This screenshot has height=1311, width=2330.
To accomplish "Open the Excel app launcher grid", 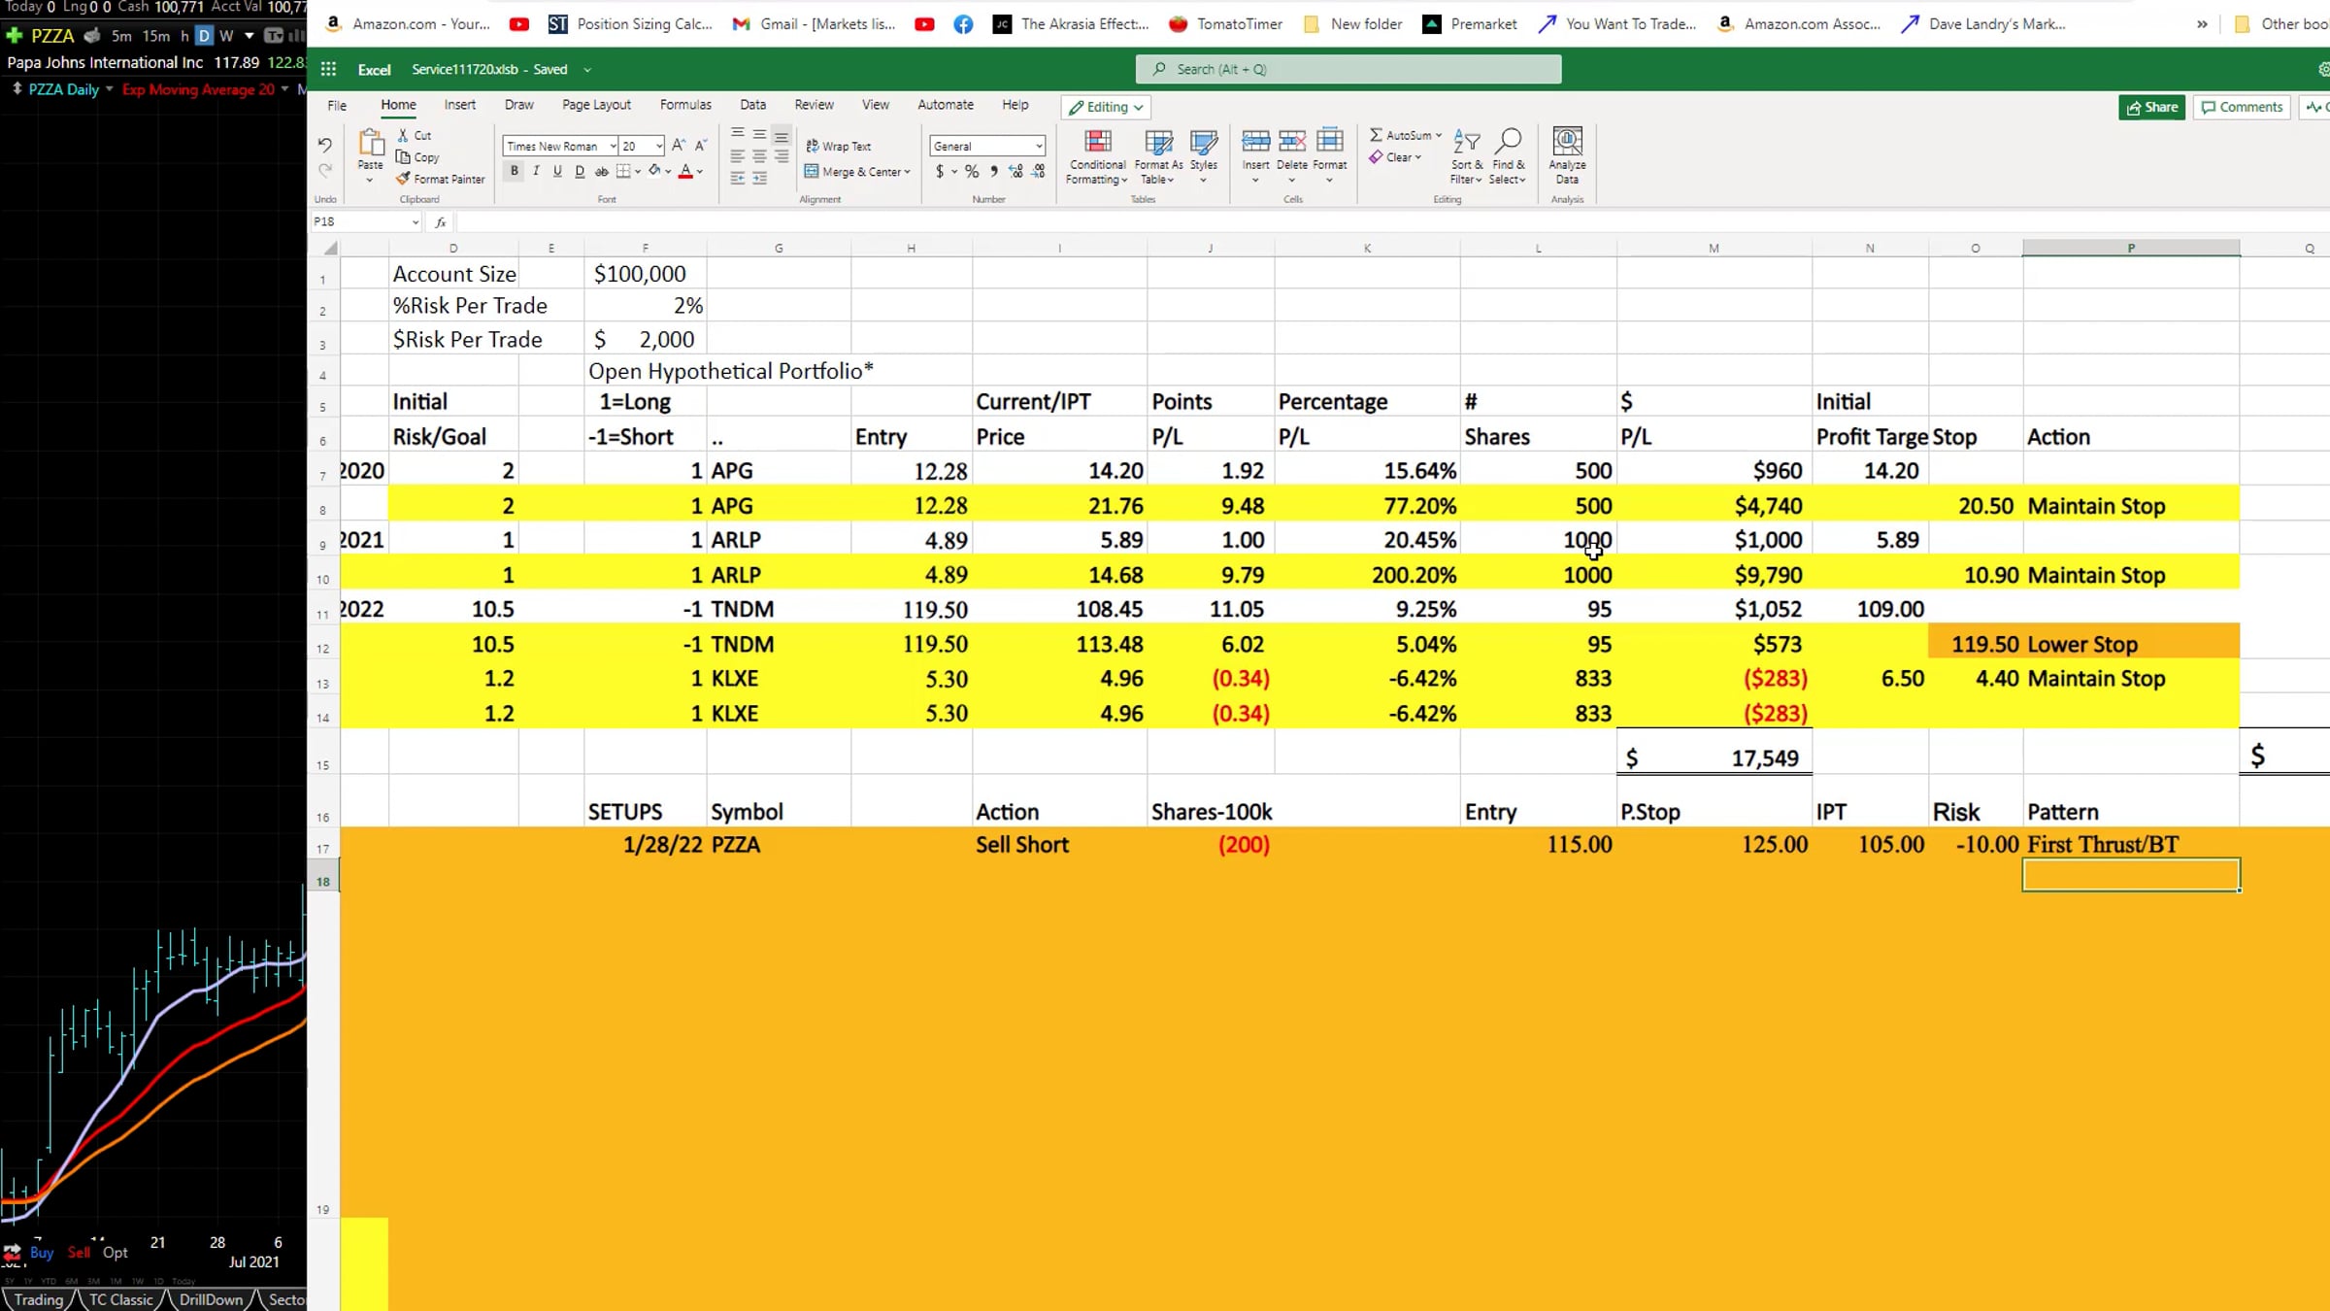I will click(328, 69).
